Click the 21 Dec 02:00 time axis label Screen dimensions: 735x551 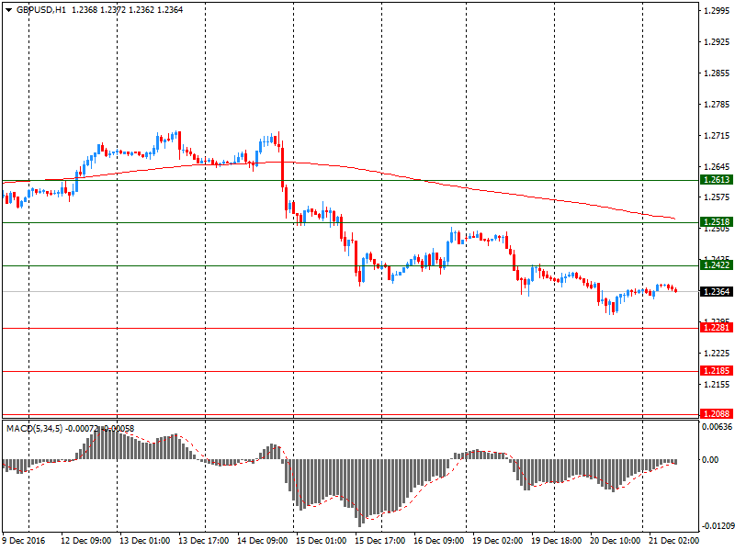pyautogui.click(x=674, y=541)
